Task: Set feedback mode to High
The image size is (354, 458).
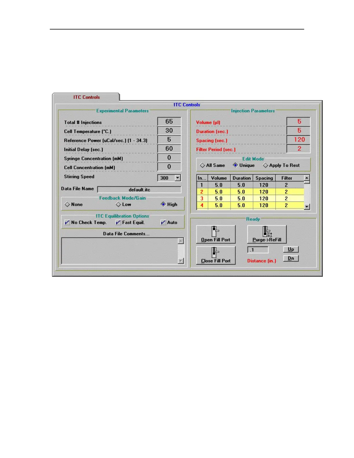Action: (x=169, y=204)
